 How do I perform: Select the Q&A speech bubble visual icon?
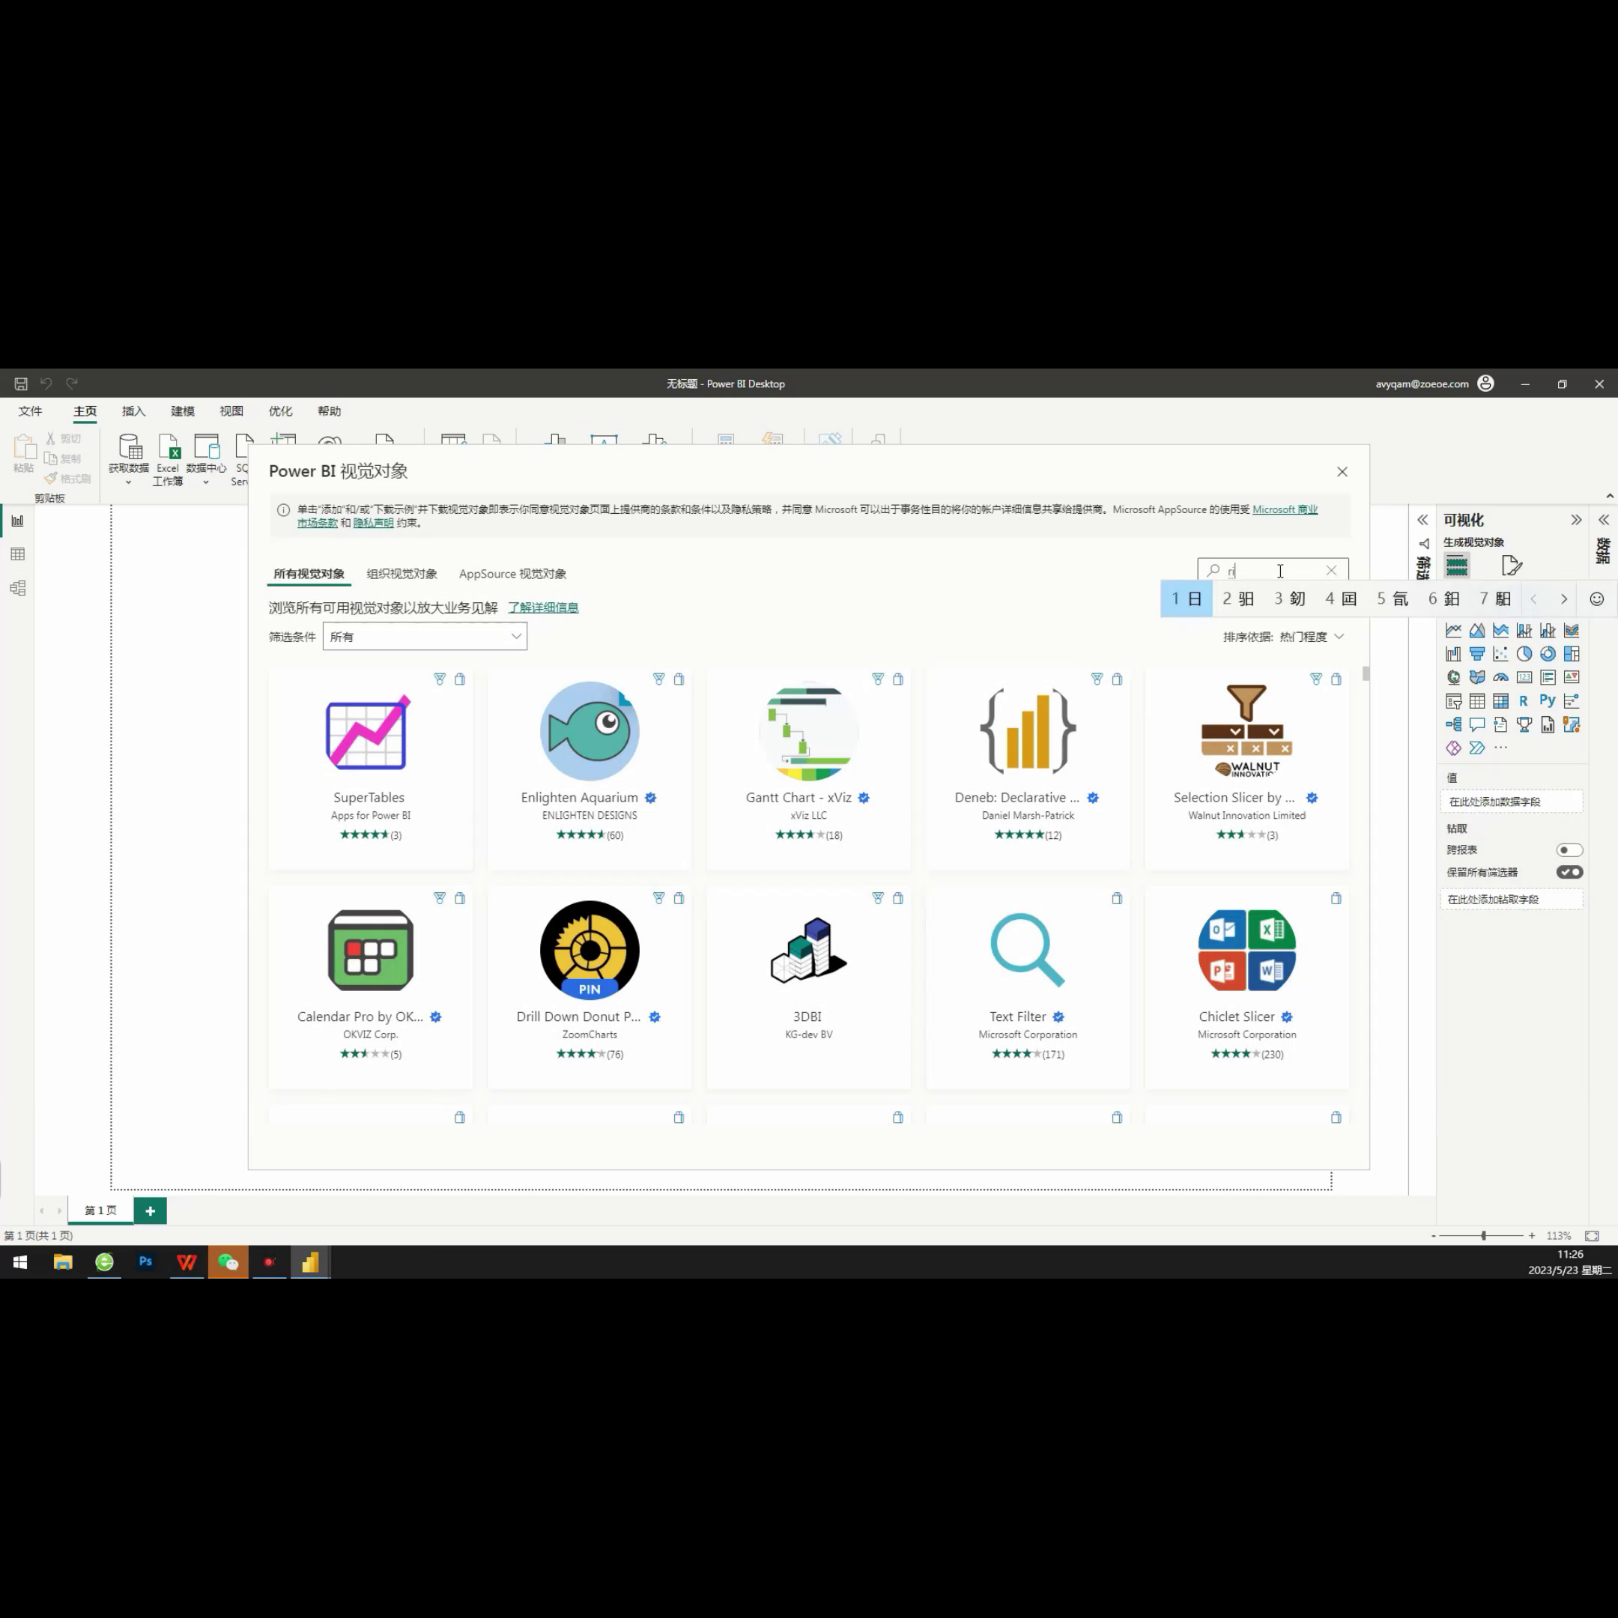[1477, 724]
